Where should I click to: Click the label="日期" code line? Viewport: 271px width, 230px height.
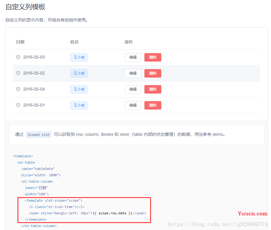[x=36, y=188]
